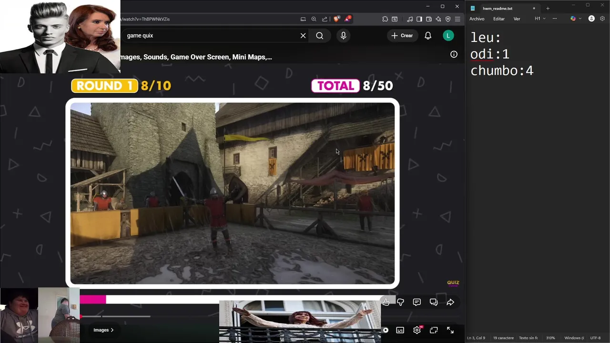
Task: Toggle subtitles/closed captions button
Action: (400, 330)
